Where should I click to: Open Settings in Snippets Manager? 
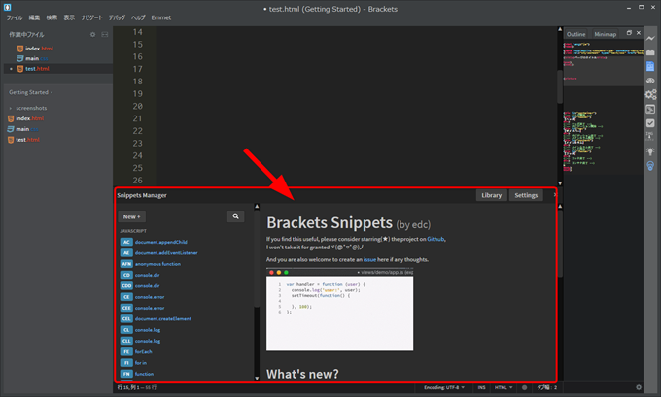click(x=526, y=195)
